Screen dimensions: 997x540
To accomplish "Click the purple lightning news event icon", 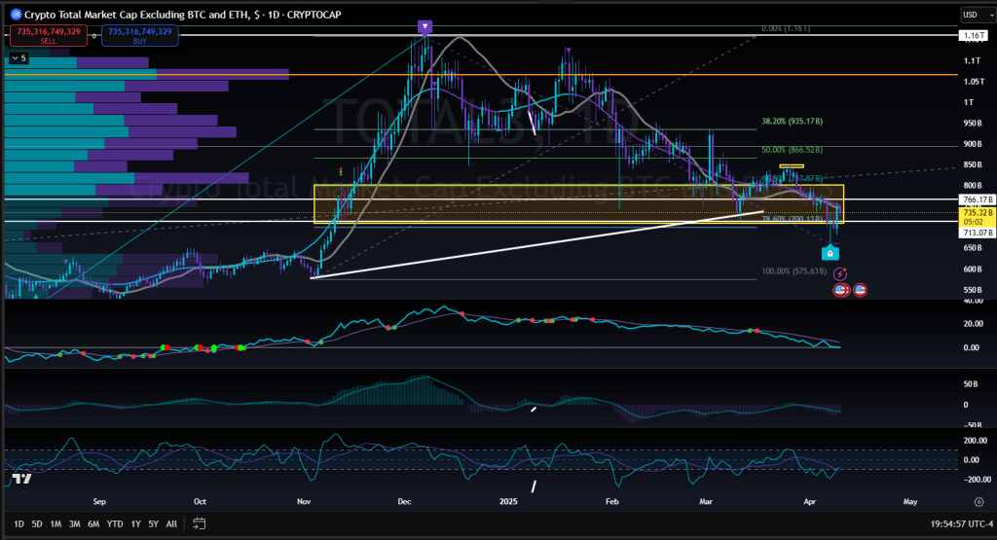I will point(840,274).
